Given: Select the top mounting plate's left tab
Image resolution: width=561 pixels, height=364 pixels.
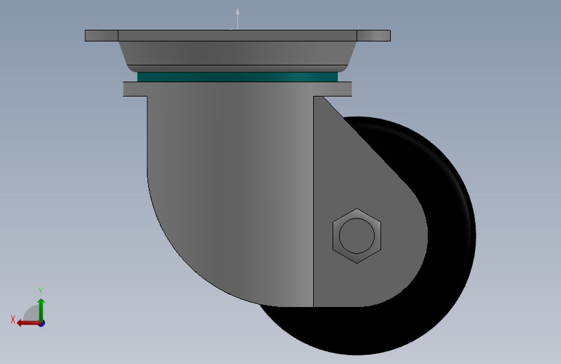Looking at the screenshot, I should point(102,36).
